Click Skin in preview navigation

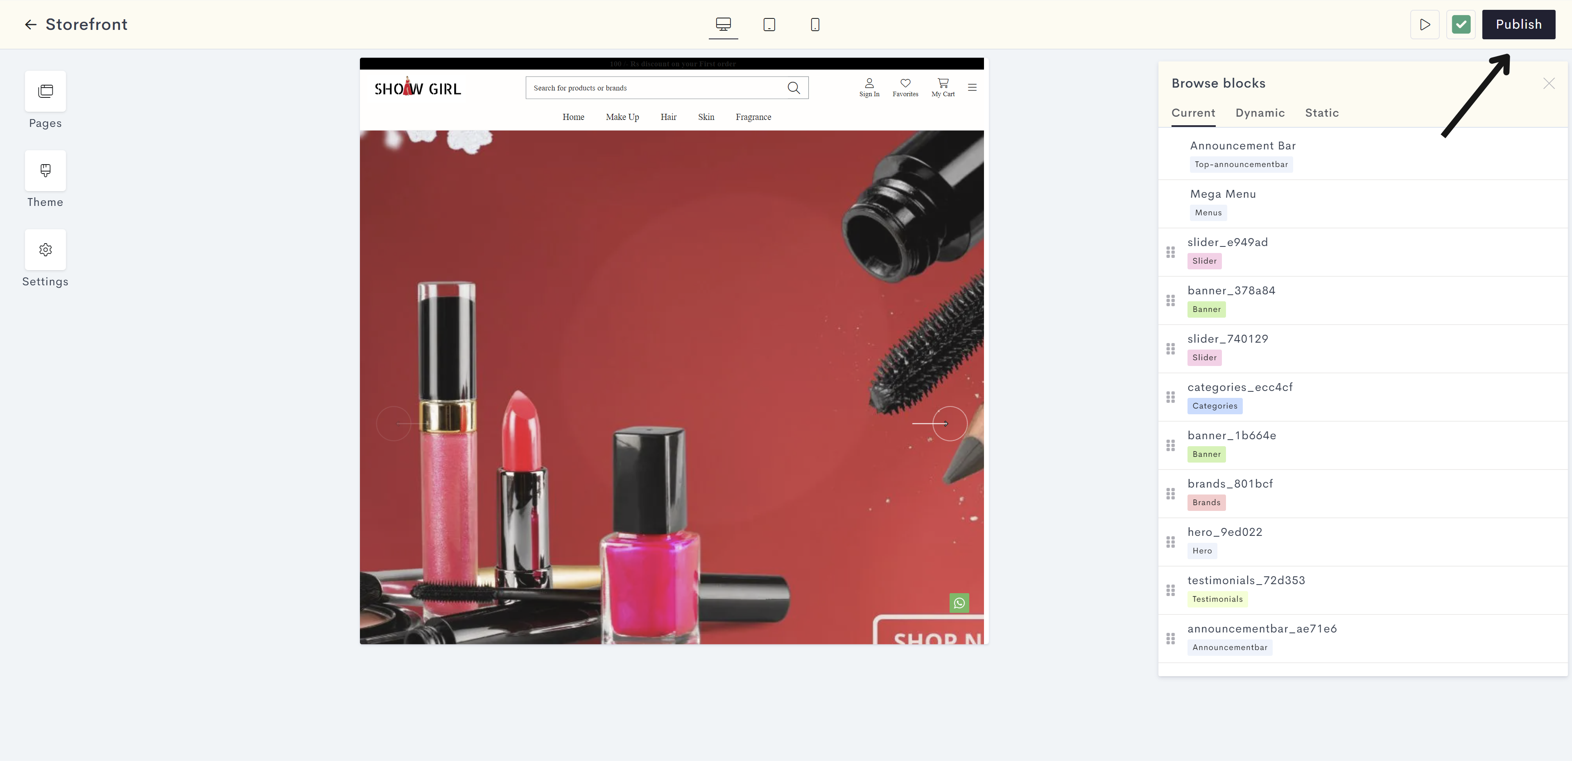pos(706,117)
